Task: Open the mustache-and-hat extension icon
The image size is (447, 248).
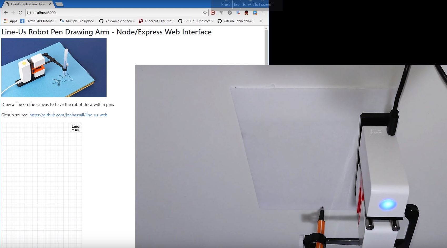Action: click(246, 13)
